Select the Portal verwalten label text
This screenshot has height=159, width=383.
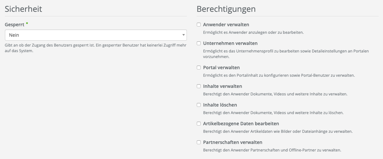tap(221, 68)
